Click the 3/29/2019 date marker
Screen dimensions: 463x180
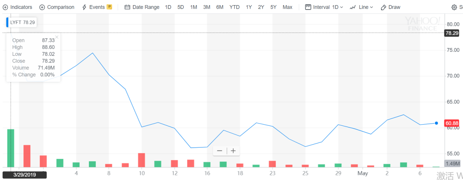click(25, 175)
